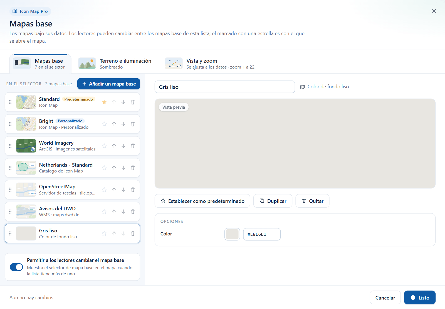Star the Netherlands - Standard basemap

pos(104,168)
